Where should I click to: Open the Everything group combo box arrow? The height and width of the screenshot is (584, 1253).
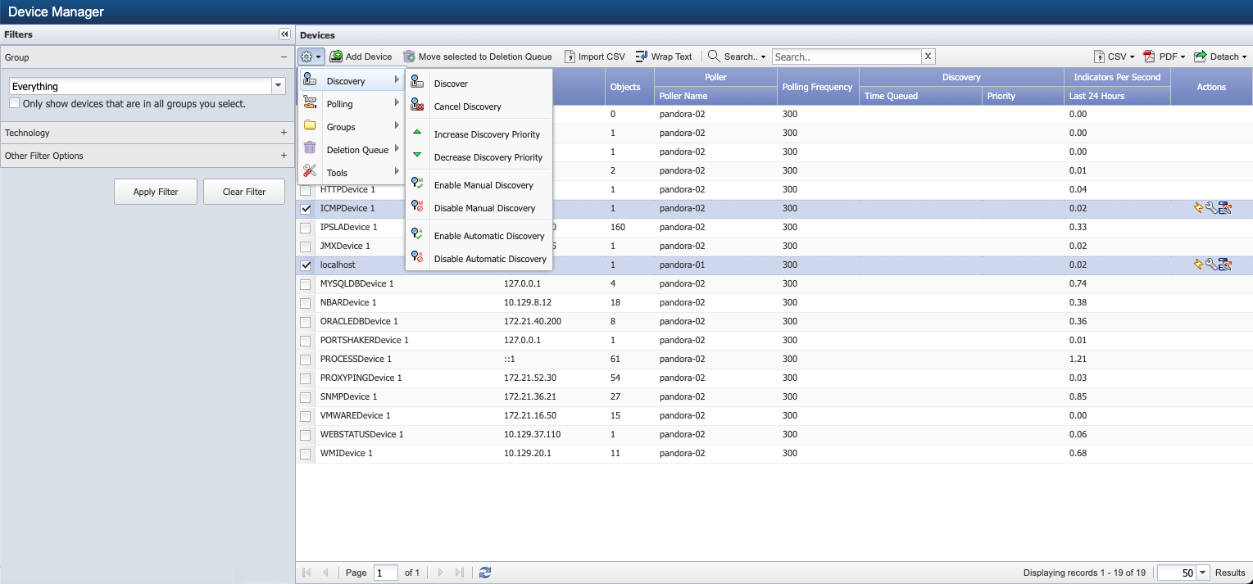pos(278,86)
